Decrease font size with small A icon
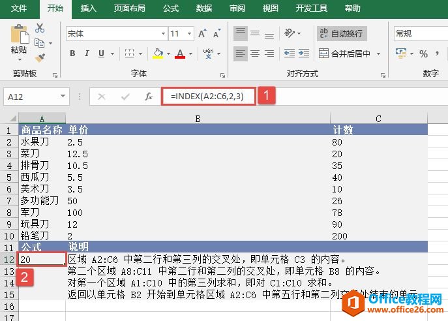The image size is (448, 321). (217, 34)
